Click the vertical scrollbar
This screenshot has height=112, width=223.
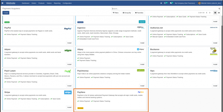222,68
